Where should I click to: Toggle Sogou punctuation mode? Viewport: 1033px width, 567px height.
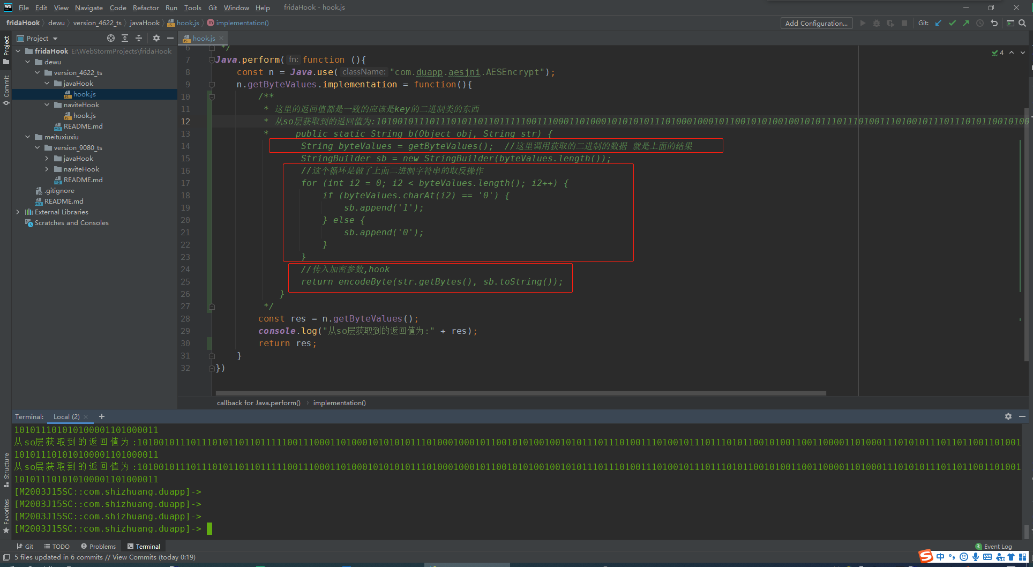952,557
